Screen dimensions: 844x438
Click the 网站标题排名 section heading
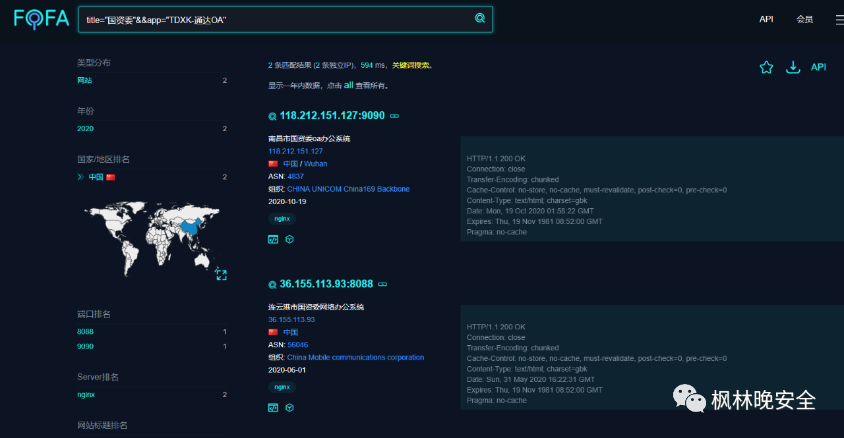pyautogui.click(x=102, y=425)
